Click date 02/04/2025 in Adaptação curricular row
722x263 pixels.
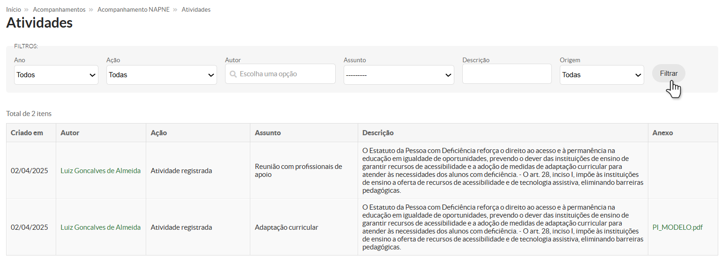pyautogui.click(x=30, y=227)
